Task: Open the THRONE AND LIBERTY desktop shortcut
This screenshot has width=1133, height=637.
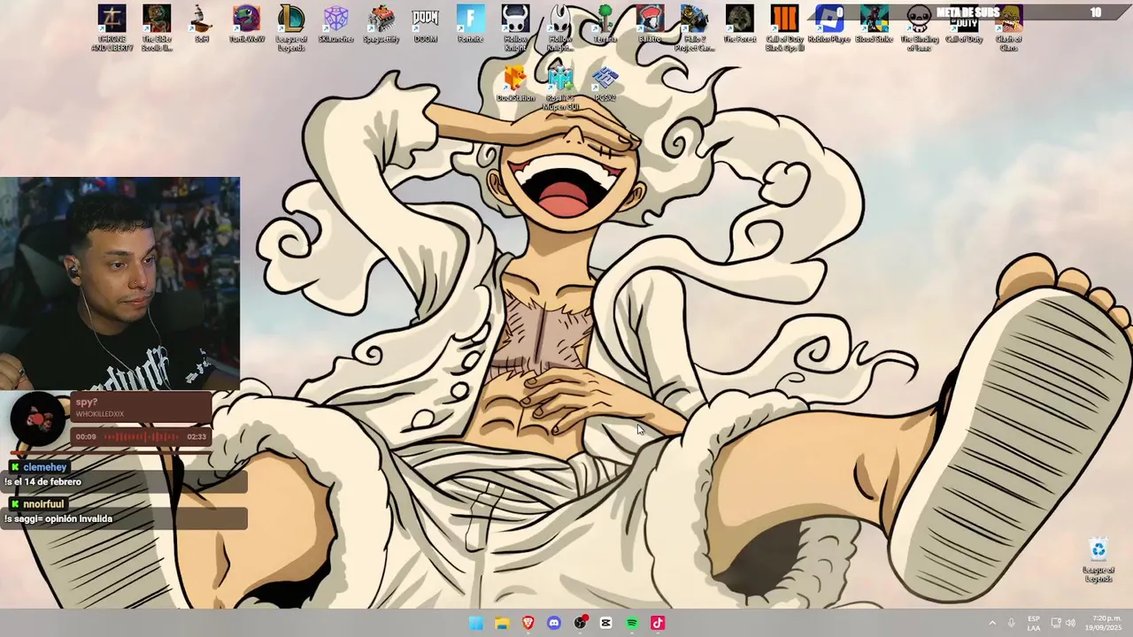Action: click(112, 27)
